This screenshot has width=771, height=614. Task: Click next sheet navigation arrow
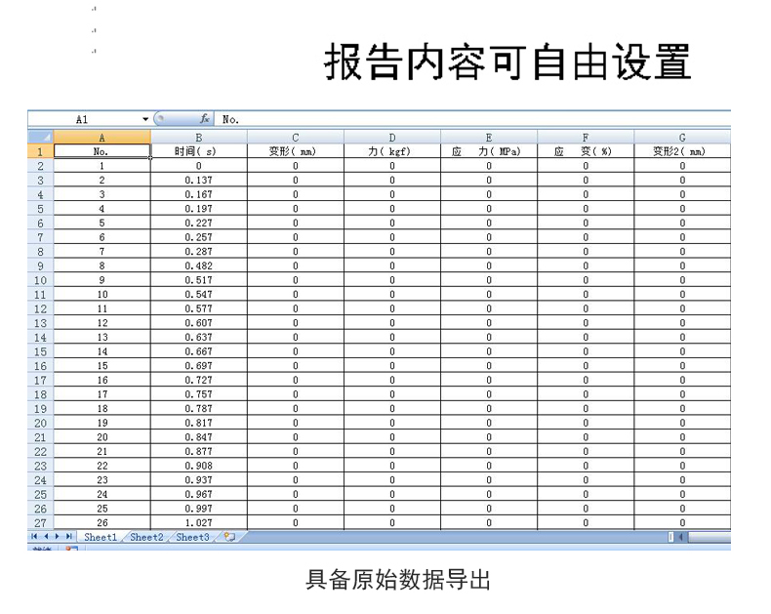click(57, 538)
